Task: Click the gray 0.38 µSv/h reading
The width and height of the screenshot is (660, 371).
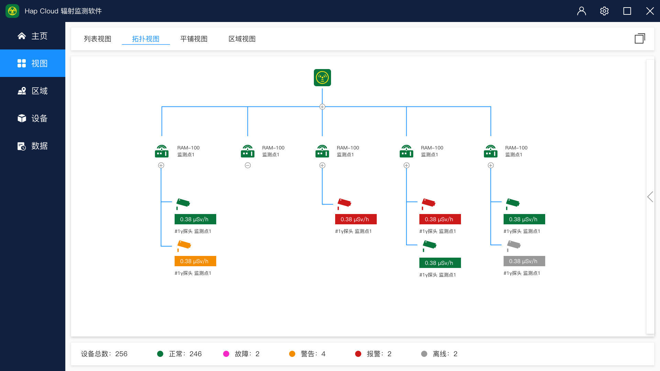Action: click(x=524, y=261)
